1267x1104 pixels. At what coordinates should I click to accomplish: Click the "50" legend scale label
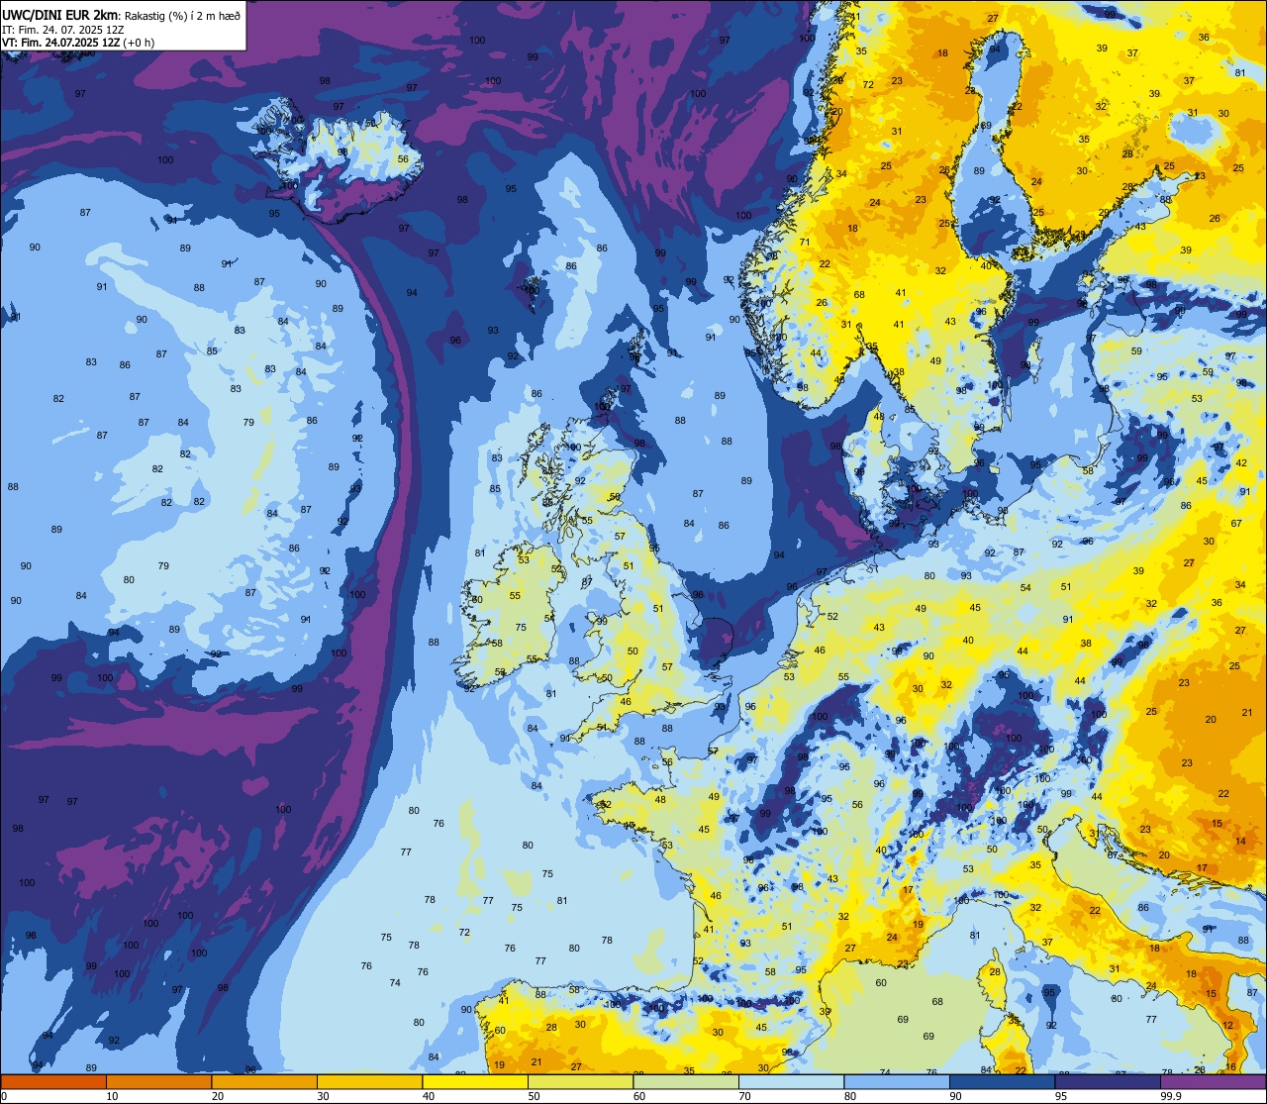[535, 1096]
